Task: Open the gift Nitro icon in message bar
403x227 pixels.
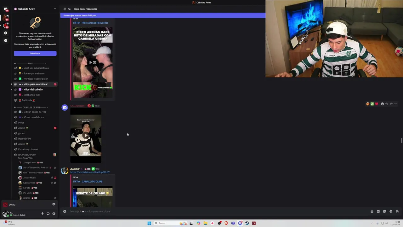Action: click(372, 211)
